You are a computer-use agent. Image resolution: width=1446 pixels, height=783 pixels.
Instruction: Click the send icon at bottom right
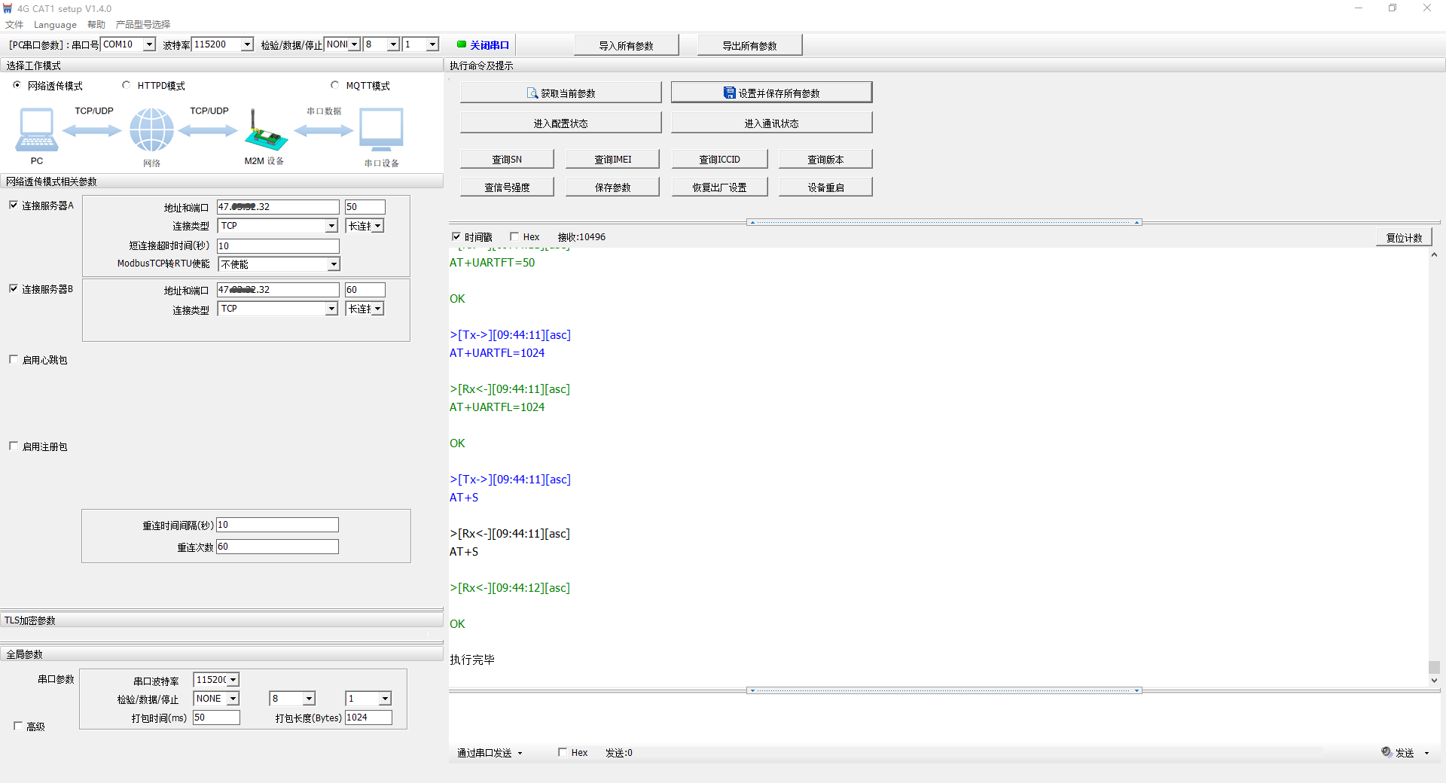pos(1386,752)
